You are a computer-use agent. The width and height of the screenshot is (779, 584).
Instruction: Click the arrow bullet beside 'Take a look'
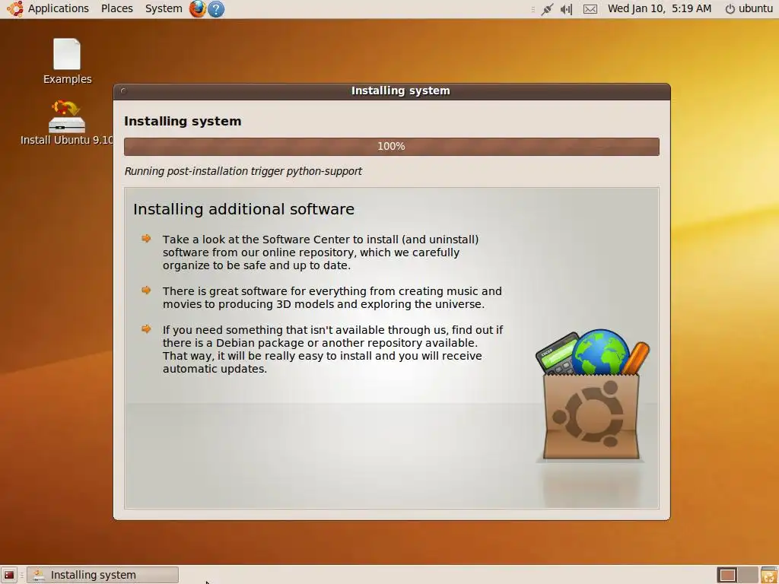146,238
